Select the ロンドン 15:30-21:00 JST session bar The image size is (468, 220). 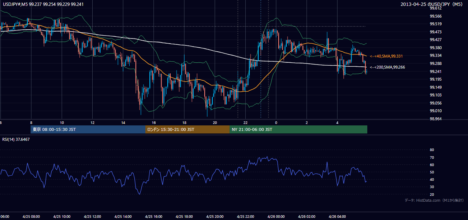click(x=187, y=129)
